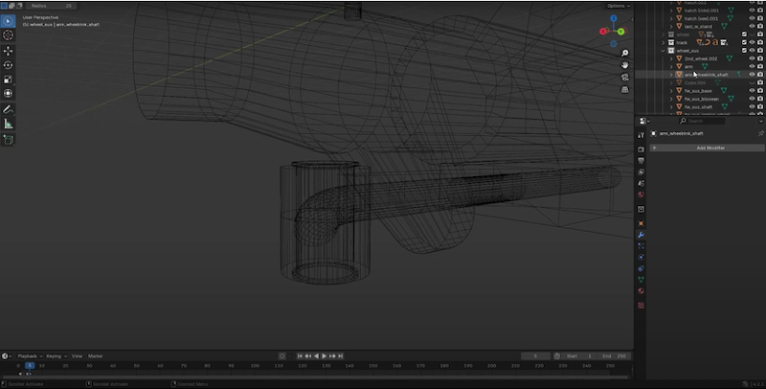Pick the Measure tool
The width and height of the screenshot is (766, 389).
9,124
